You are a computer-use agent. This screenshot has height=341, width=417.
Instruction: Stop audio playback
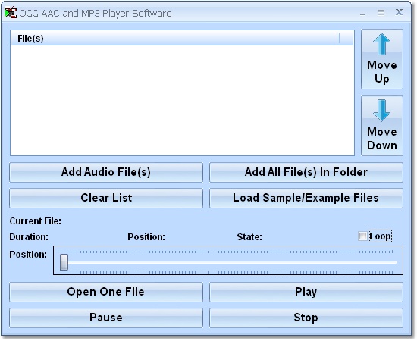click(306, 318)
